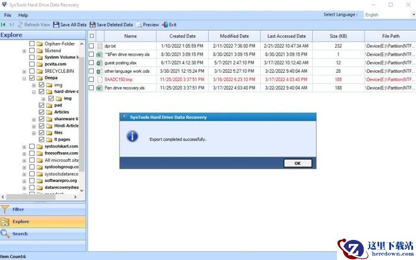Viewport: 416px width, 260px height.
Task: Click the app logo in the title bar
Action: click(x=4, y=5)
